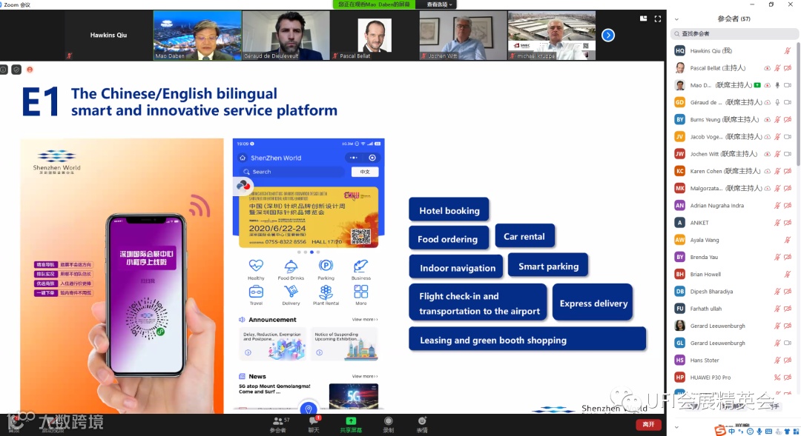This screenshot has height=436, width=801.
Task: Collapse the participants panel with the top chevron
Action: tap(677, 19)
